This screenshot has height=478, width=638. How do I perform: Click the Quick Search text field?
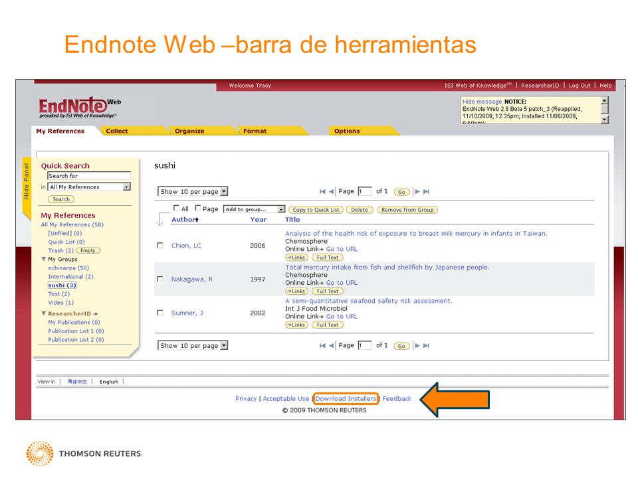point(89,175)
